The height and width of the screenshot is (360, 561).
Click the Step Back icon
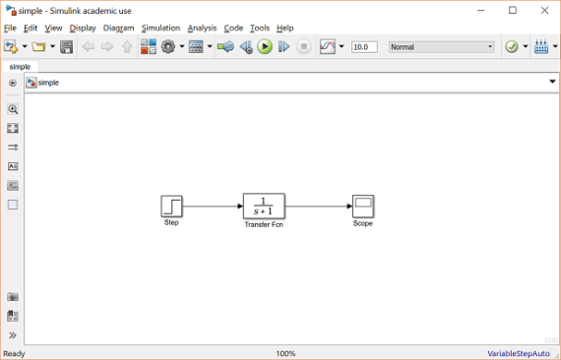coord(246,47)
